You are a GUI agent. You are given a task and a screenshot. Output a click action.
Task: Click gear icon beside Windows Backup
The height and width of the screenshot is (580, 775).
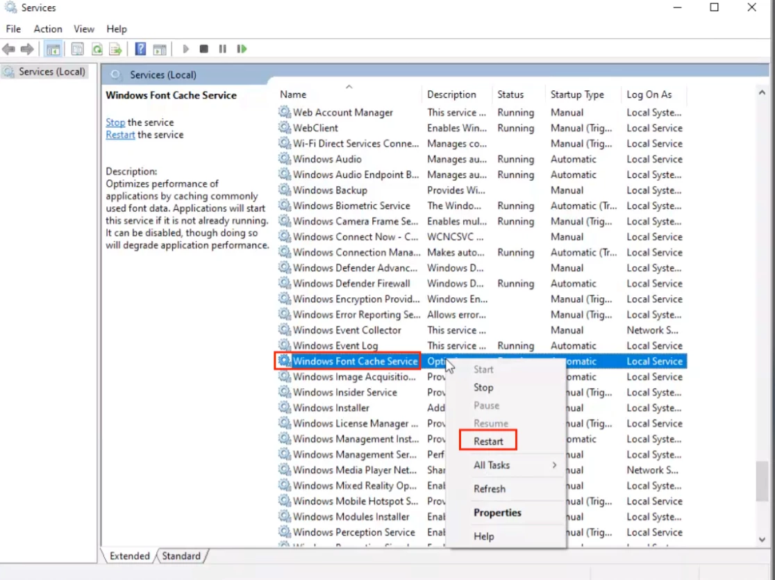(x=284, y=190)
